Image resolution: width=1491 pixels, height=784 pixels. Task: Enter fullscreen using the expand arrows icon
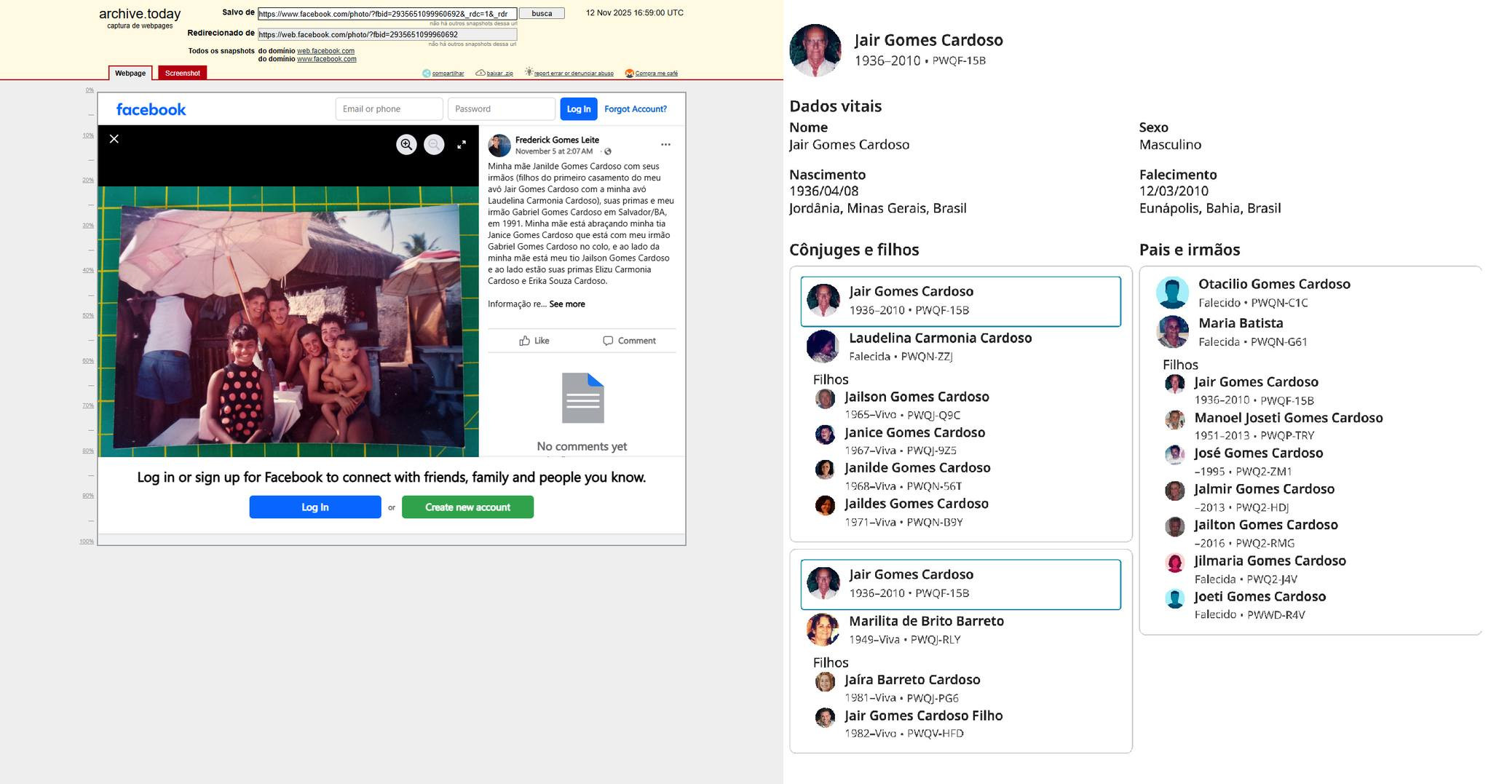point(462,144)
